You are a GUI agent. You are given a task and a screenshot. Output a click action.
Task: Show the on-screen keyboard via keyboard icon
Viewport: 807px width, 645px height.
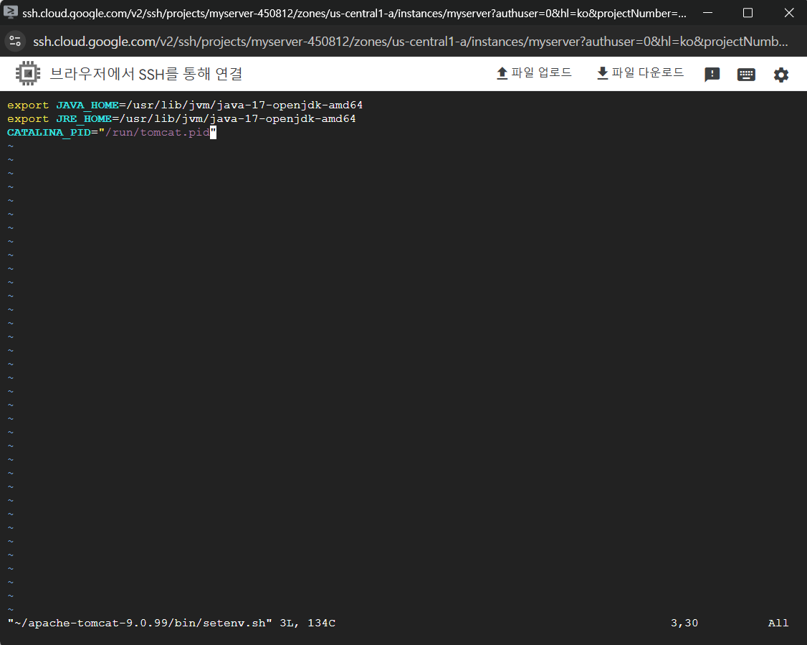pos(746,73)
